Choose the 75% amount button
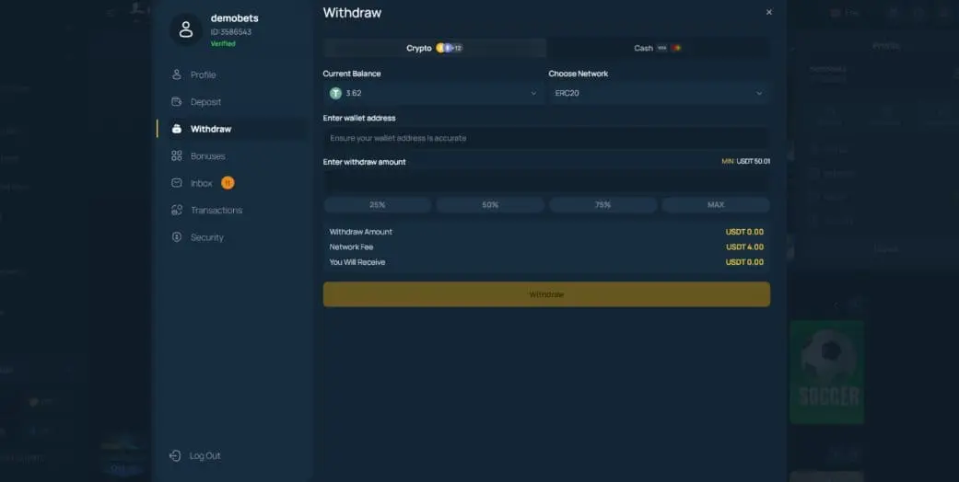Image resolution: width=959 pixels, height=482 pixels. point(602,205)
